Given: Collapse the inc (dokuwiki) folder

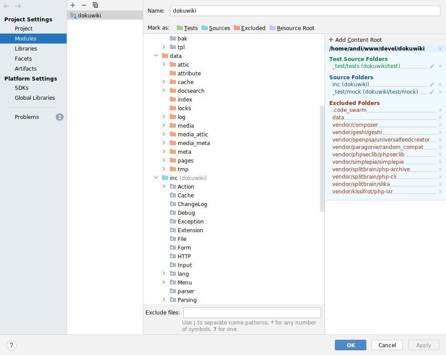Looking at the screenshot, I should point(156,178).
